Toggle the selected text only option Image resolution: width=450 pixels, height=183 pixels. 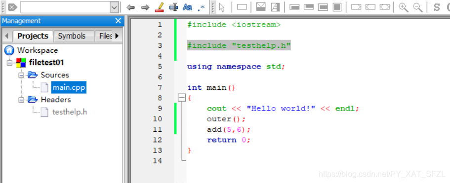click(x=173, y=7)
